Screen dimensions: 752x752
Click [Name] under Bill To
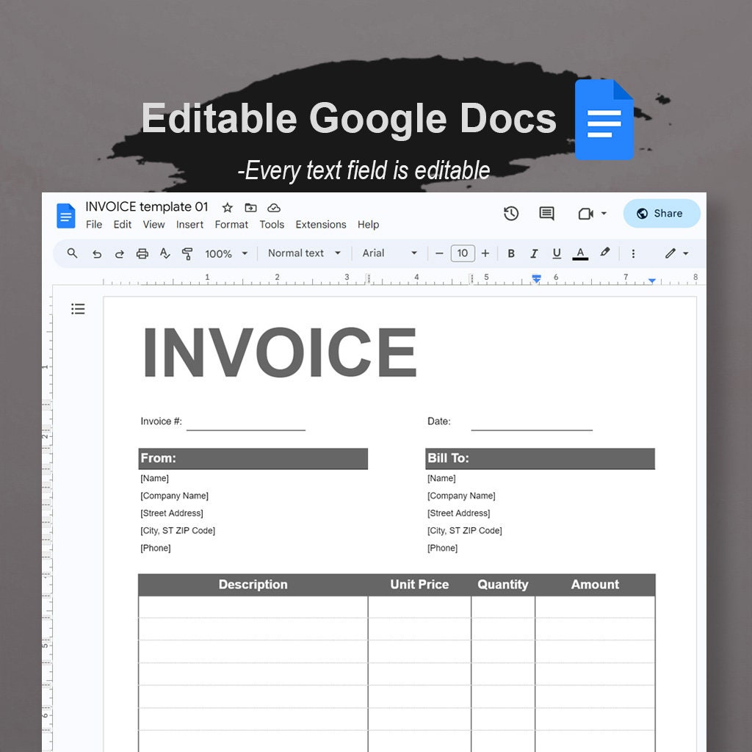[441, 478]
